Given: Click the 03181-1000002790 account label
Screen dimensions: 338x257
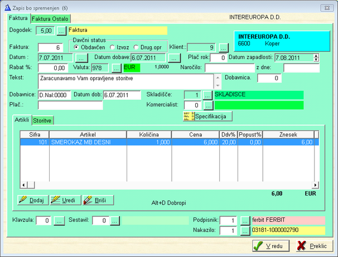Looking at the screenshot, I should pos(288,230).
